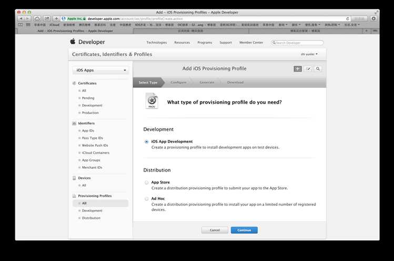Click the Devices section icon
394x261 pixels.
click(x=74, y=178)
